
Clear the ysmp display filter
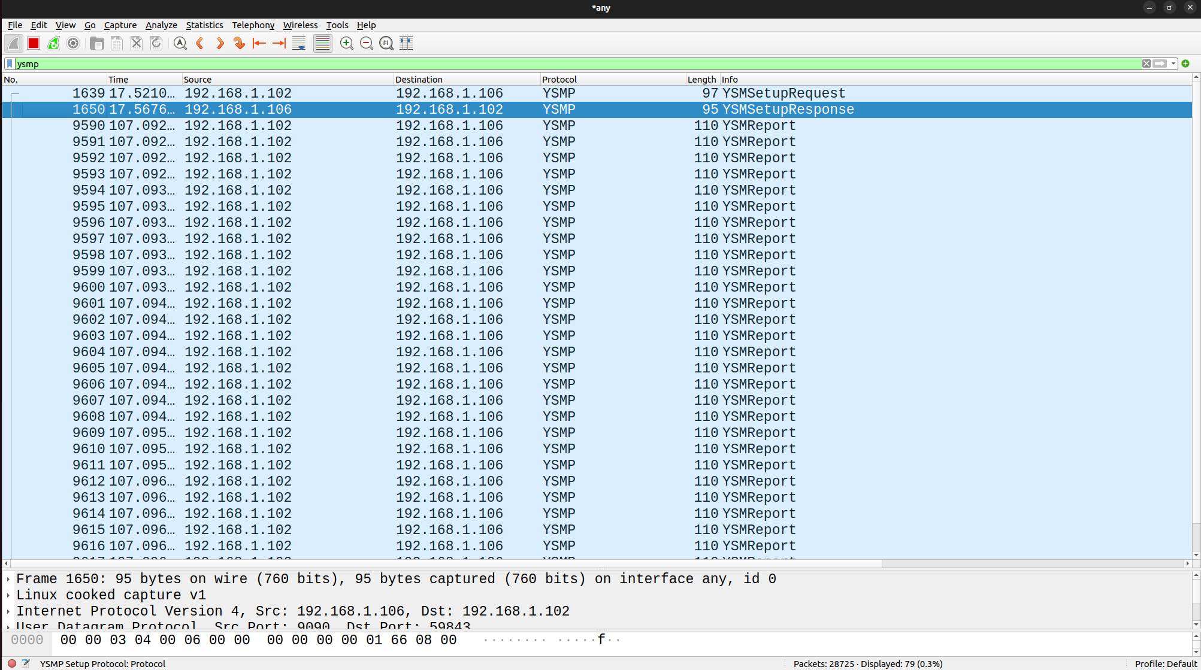[x=1146, y=63]
